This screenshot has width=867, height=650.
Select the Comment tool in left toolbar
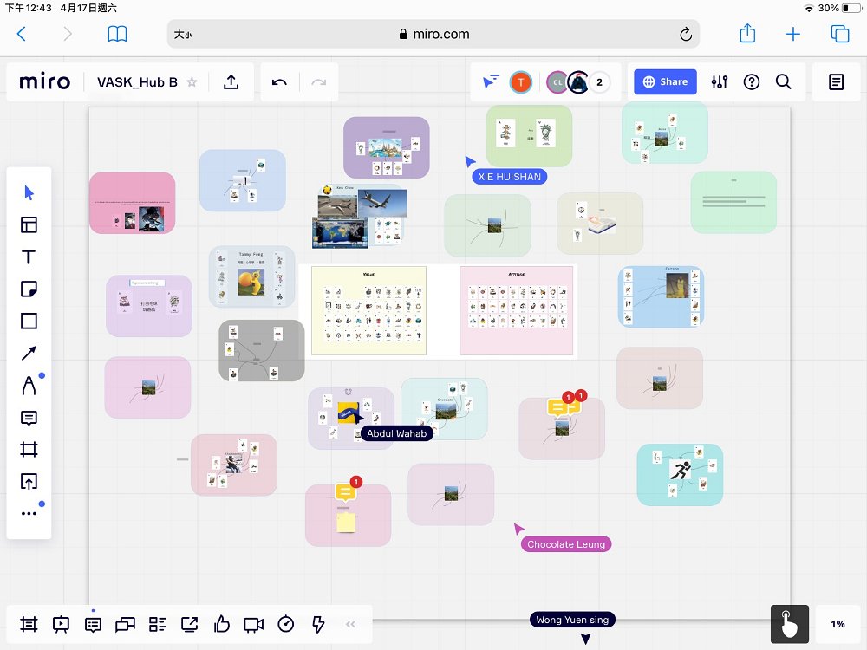click(x=29, y=418)
